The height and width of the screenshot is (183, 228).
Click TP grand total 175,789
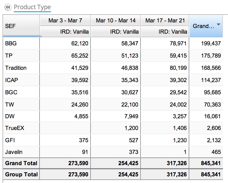click(211, 56)
